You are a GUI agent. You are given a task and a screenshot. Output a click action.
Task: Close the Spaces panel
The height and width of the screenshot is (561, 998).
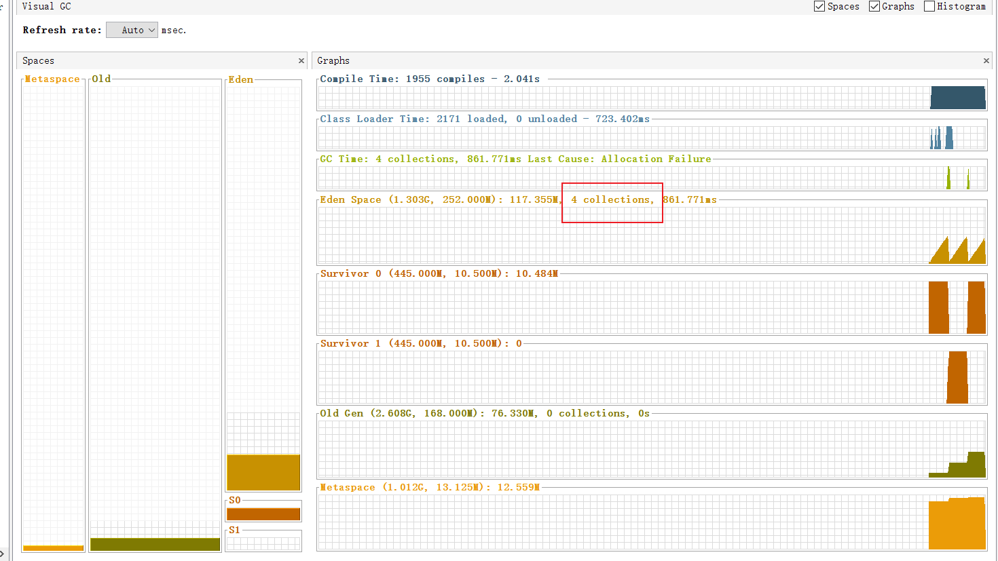tap(301, 61)
